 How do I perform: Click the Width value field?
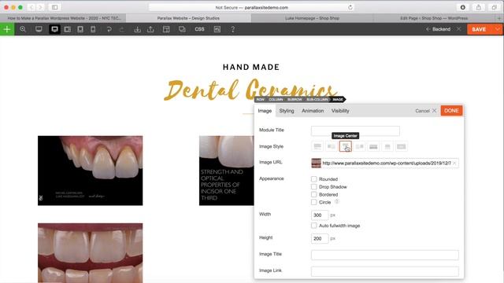pos(320,215)
